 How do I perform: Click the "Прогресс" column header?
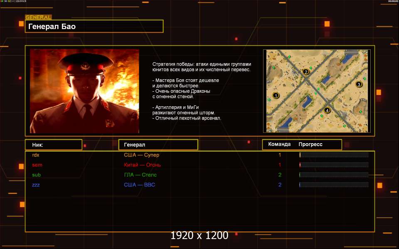pyautogui.click(x=310, y=144)
